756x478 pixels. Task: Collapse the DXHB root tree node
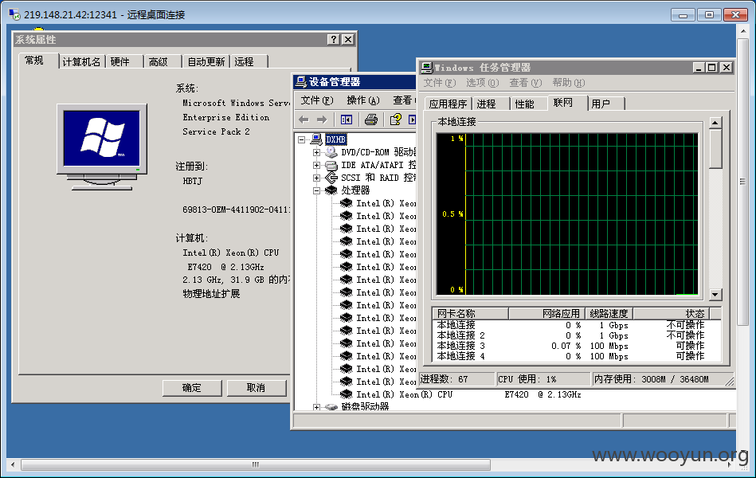[301, 139]
